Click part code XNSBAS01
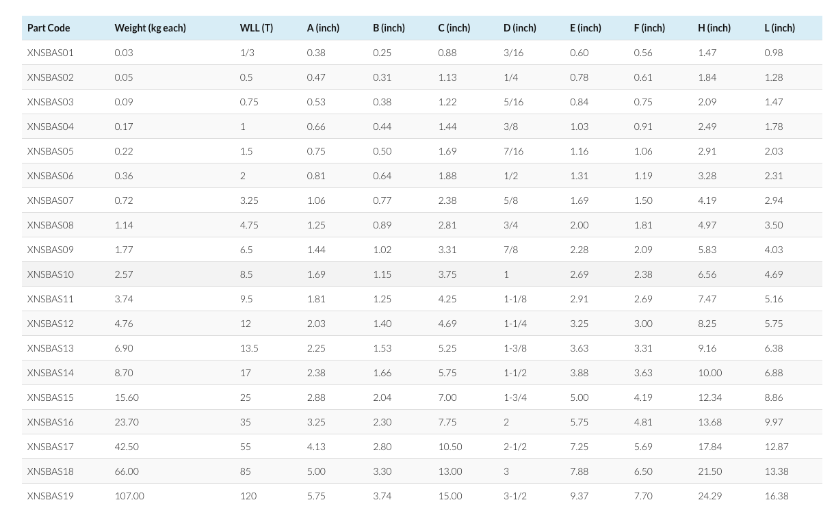 (50, 53)
